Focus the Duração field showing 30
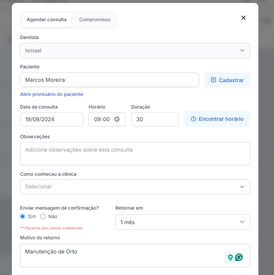Viewport: 274px width, 275px height. [x=155, y=119]
